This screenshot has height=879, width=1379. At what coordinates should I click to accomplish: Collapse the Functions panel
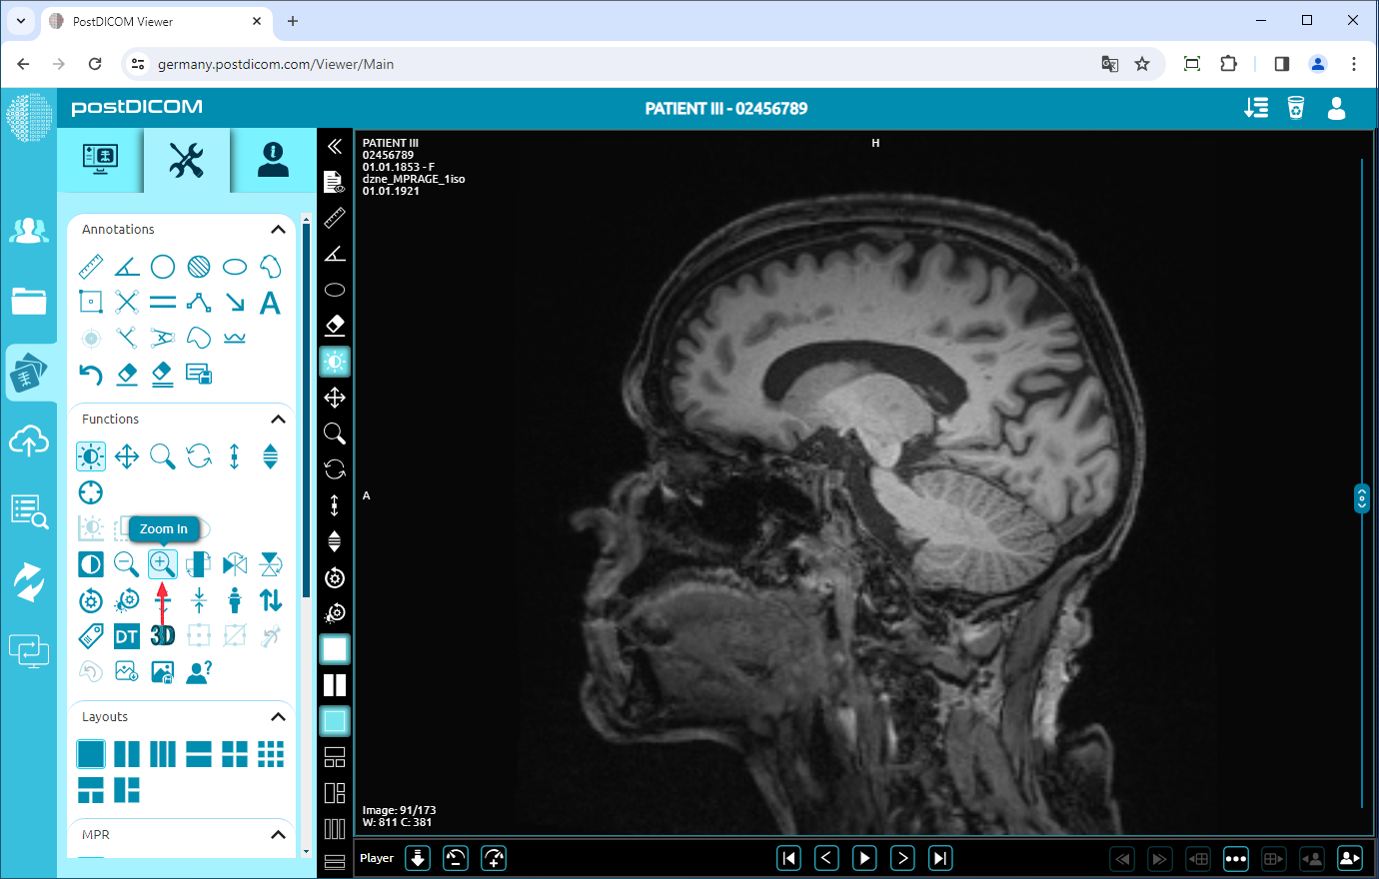click(x=279, y=419)
